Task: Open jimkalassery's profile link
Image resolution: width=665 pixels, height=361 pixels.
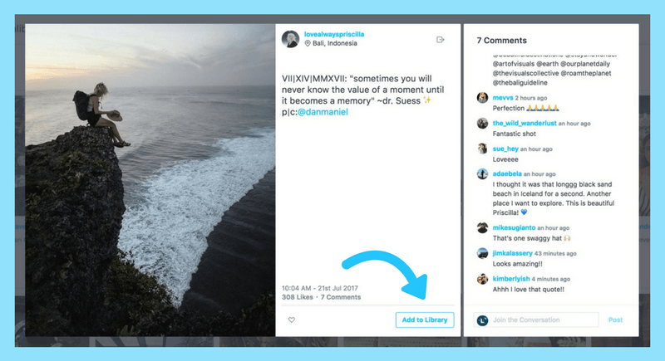Action: point(512,253)
